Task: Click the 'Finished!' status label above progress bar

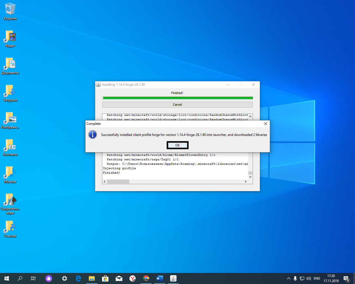Action: pyautogui.click(x=177, y=93)
